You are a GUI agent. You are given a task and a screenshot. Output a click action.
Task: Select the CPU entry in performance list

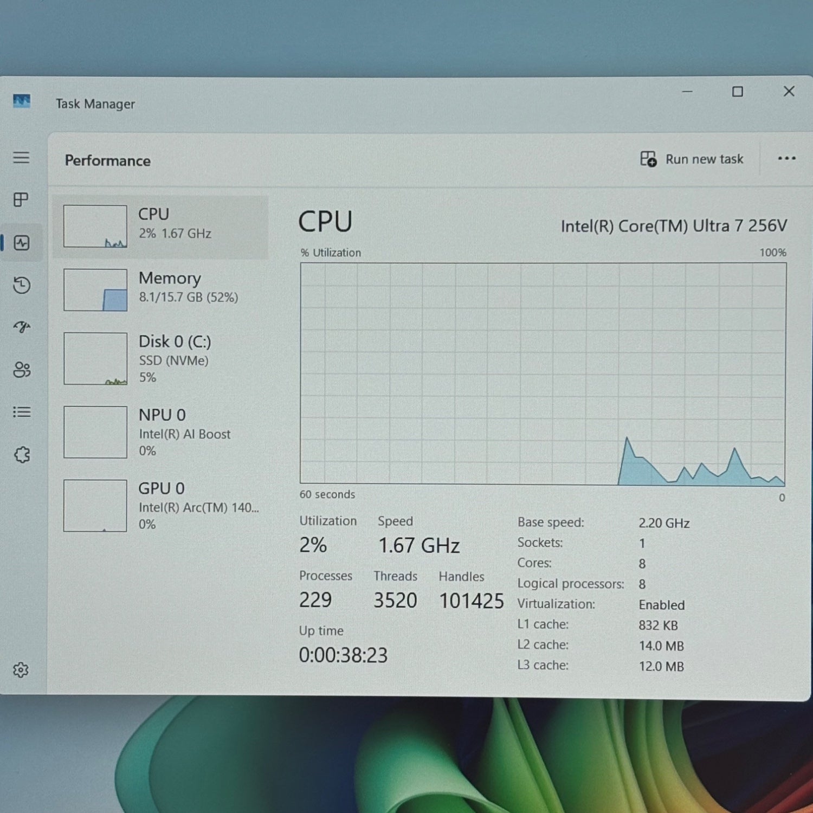160,227
